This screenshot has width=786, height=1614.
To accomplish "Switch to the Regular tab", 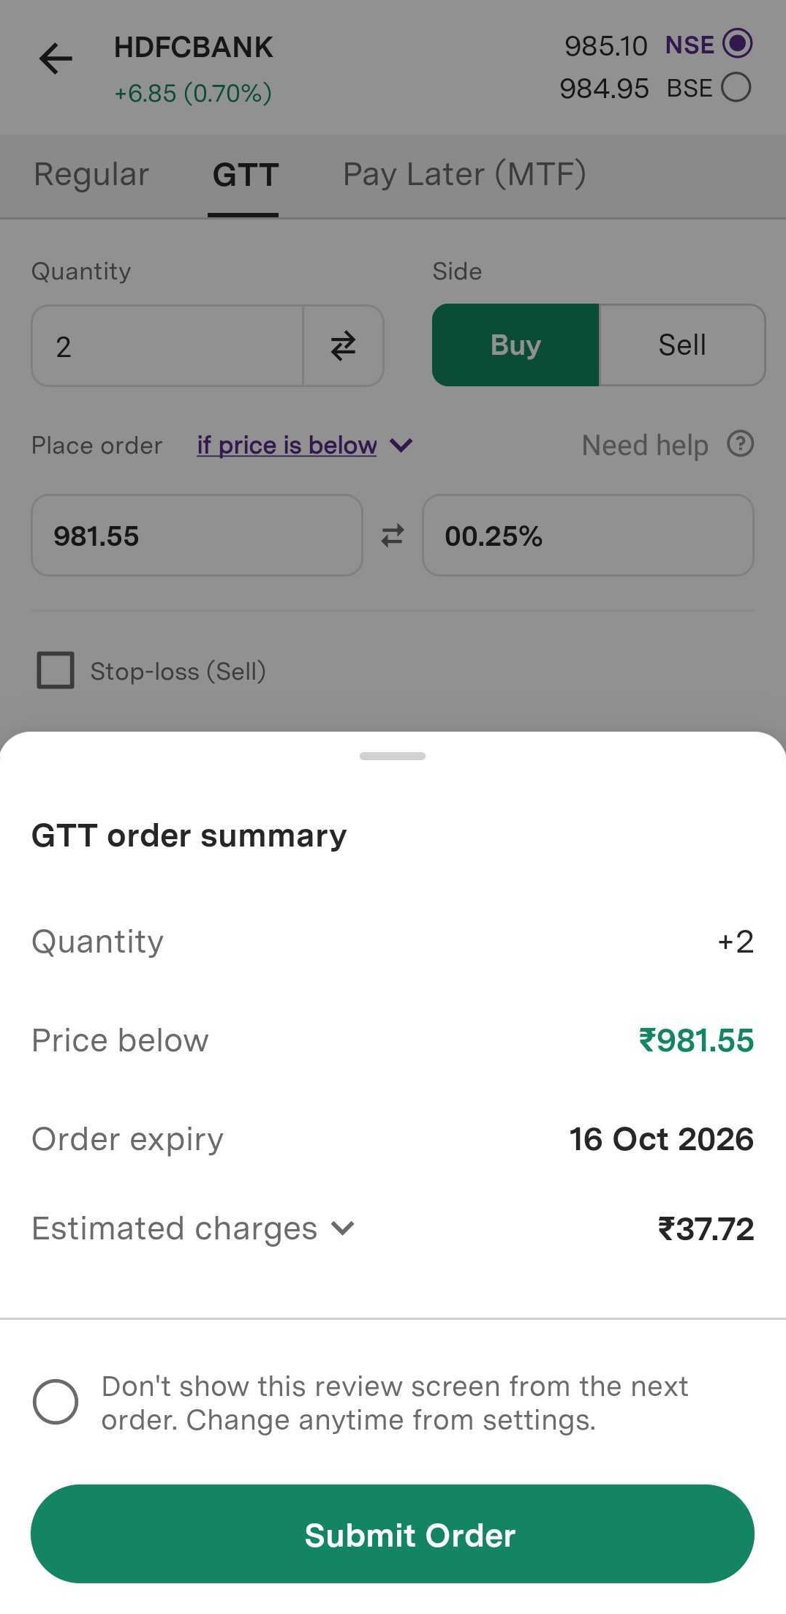I will tap(91, 175).
